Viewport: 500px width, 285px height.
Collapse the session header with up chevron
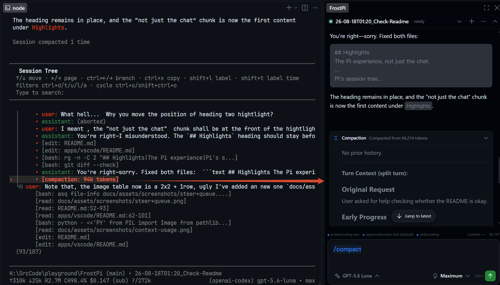[x=495, y=21]
